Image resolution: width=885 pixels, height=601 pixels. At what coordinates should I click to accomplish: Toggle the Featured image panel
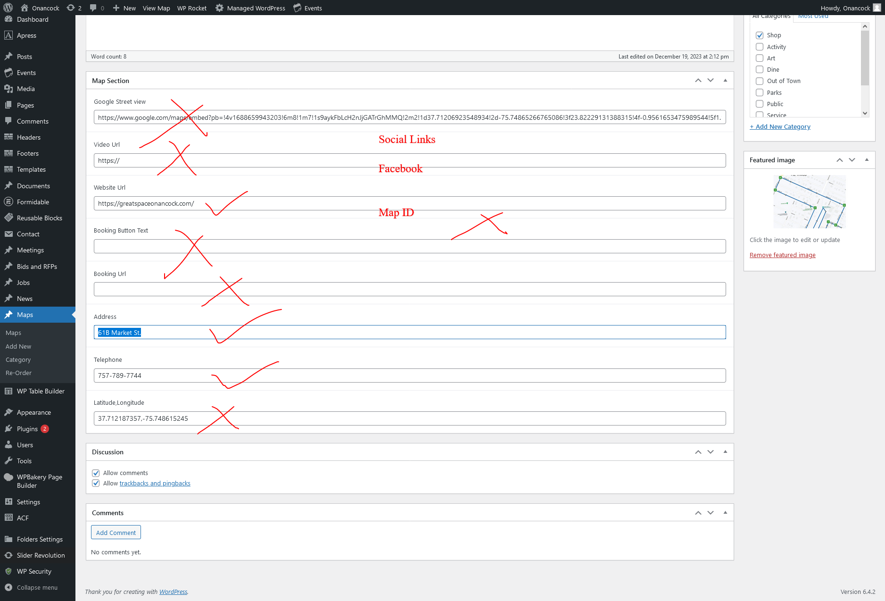coord(867,160)
